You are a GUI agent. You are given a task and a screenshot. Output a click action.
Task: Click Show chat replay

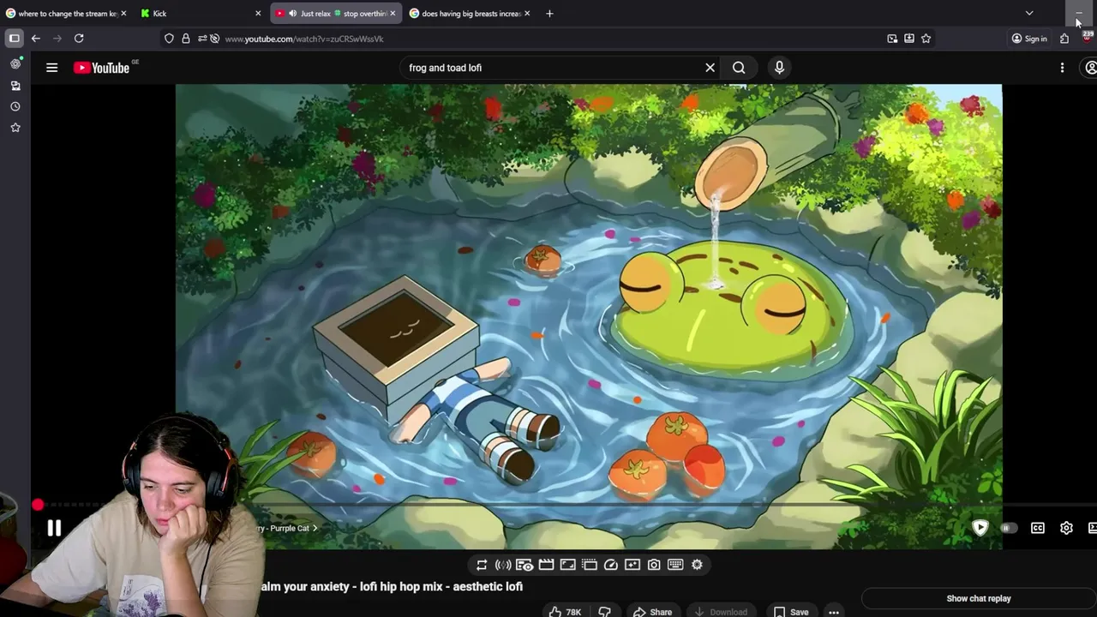click(979, 599)
